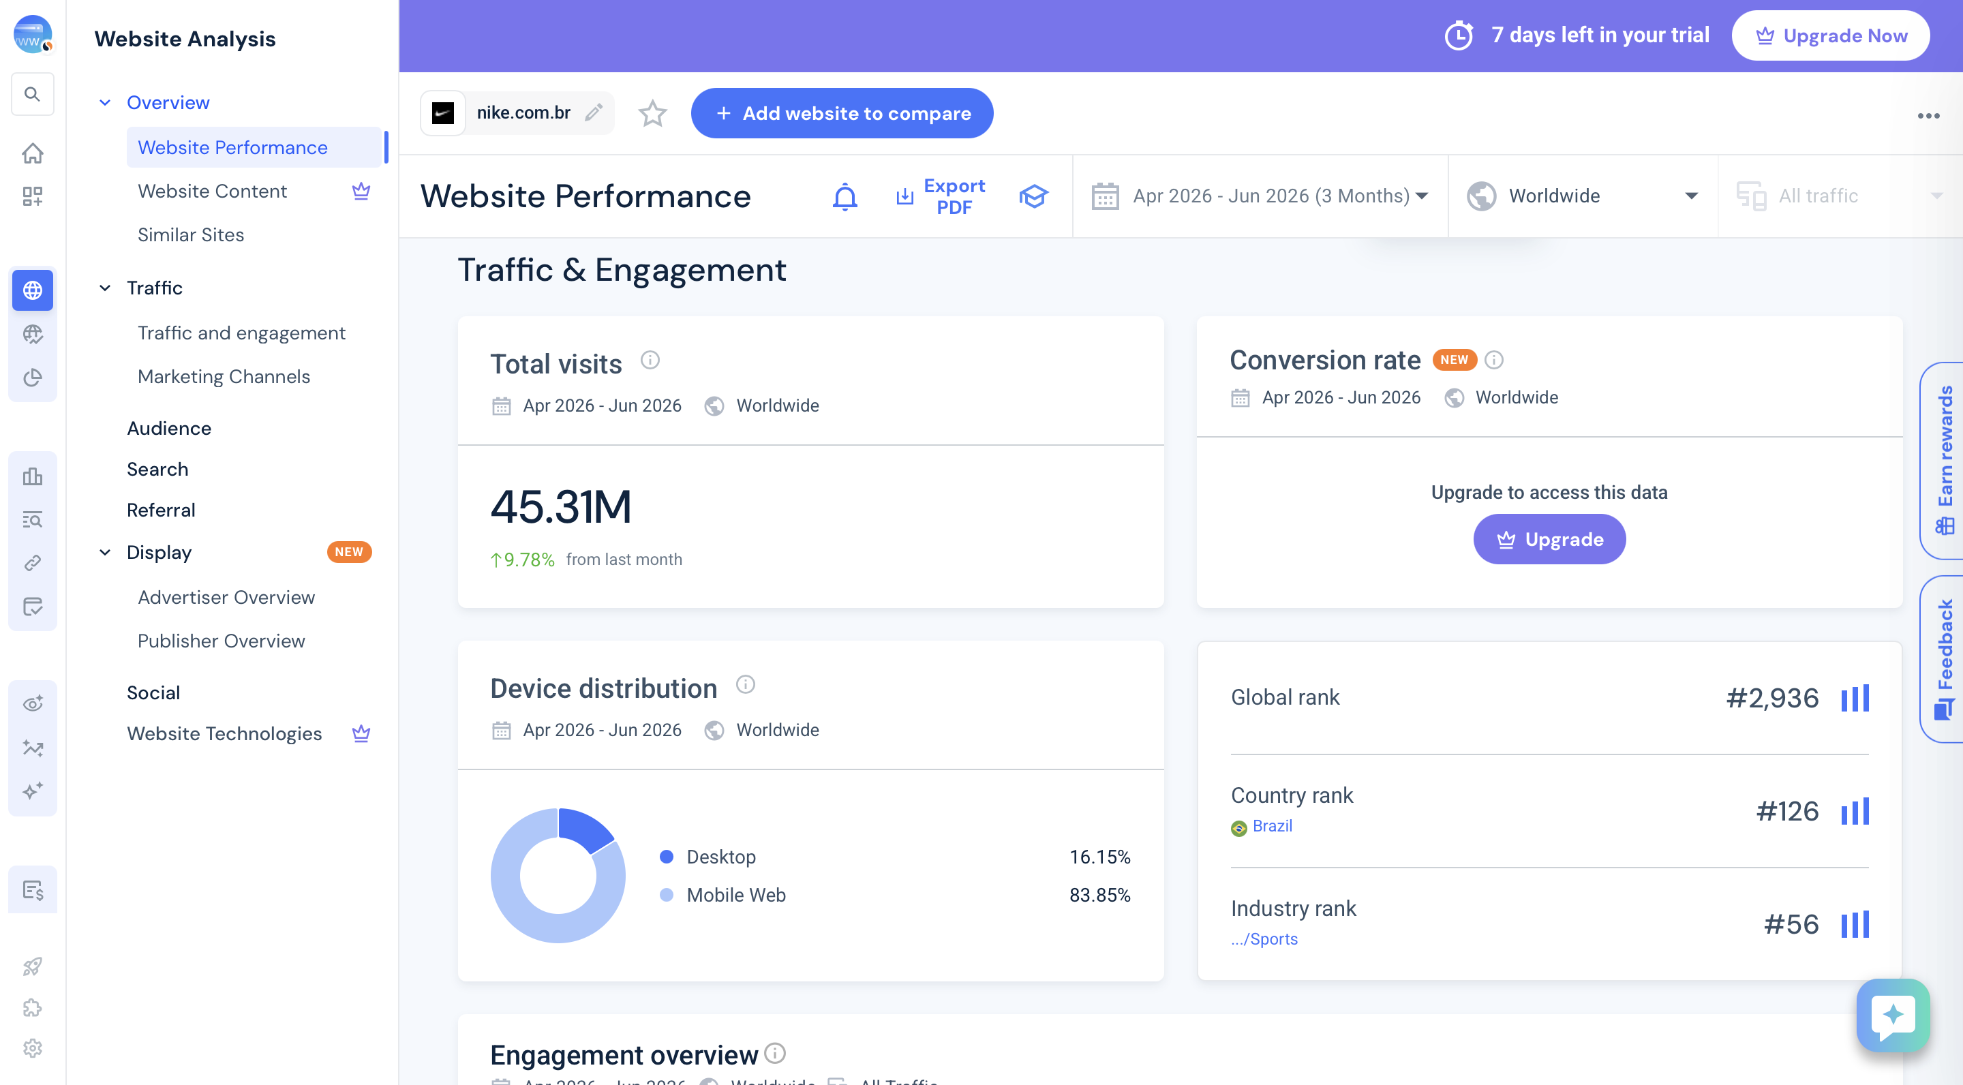The height and width of the screenshot is (1085, 1963).
Task: Open the AI sparkles icon in left rail
Action: 32,790
